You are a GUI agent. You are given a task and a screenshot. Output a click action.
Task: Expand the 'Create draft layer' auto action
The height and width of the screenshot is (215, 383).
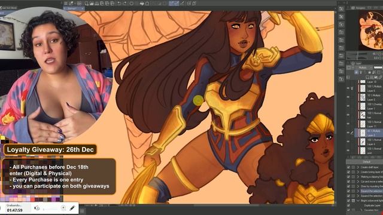[358, 167]
